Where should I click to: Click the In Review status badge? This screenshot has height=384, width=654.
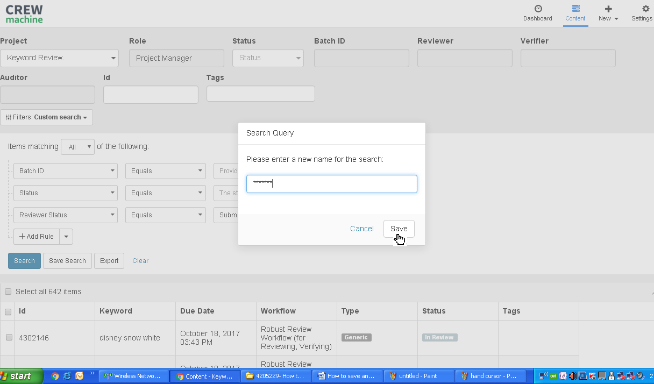439,337
